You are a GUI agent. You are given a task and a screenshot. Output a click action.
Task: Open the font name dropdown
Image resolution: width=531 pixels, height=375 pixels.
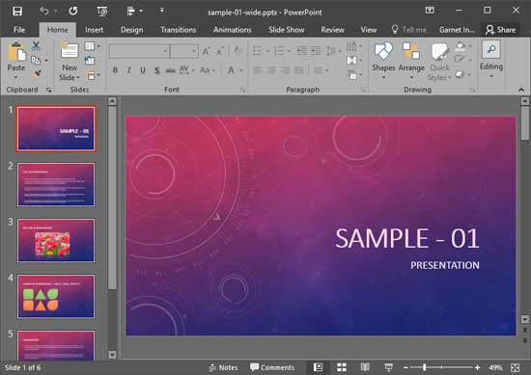165,51
